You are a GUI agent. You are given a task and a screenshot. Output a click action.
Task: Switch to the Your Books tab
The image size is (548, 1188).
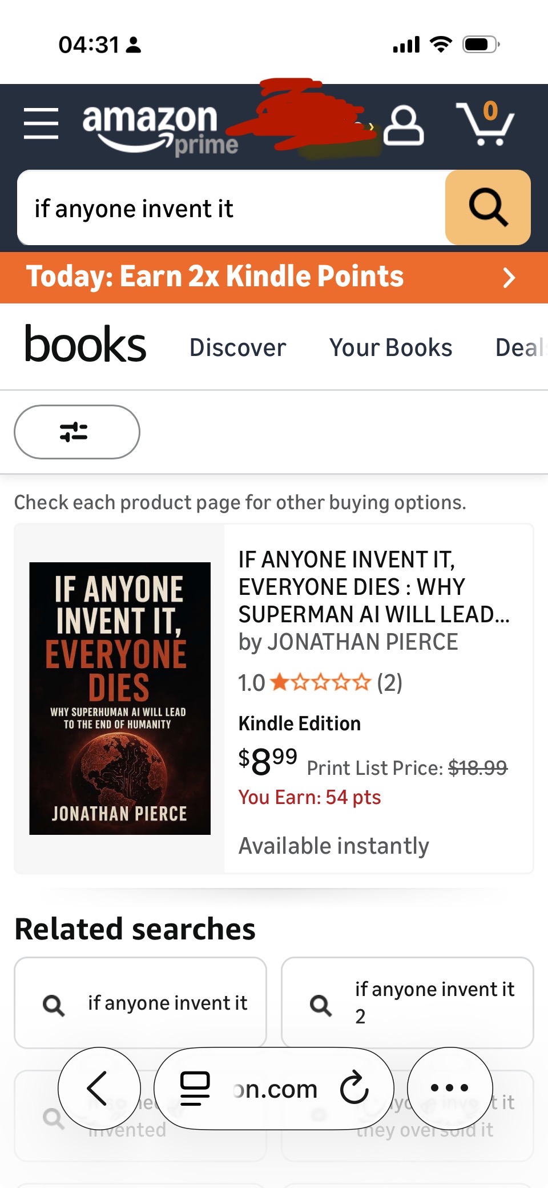tap(390, 347)
